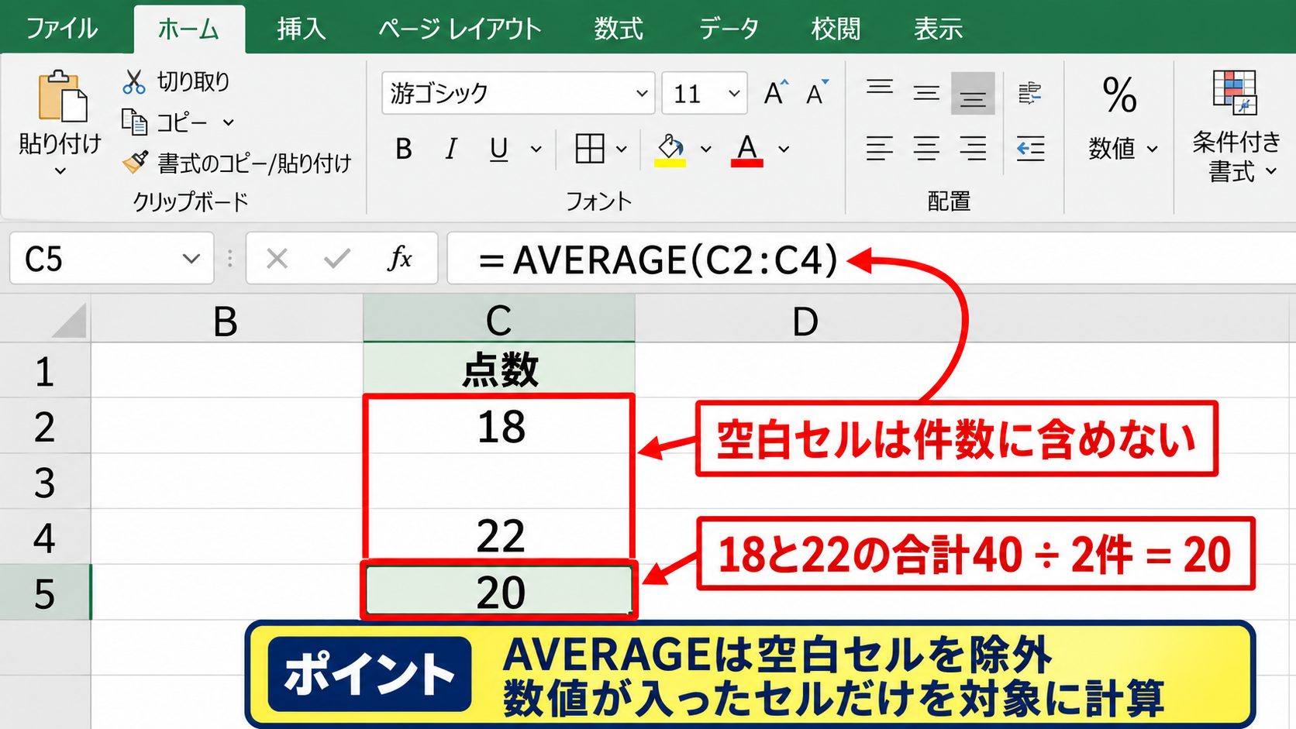Switch to the データ tab
Image resolution: width=1296 pixels, height=729 pixels.
coord(729,29)
